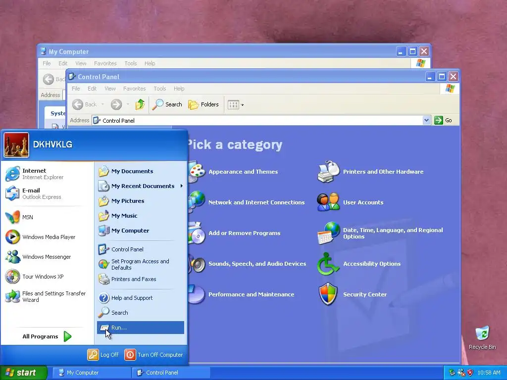This screenshot has width=507, height=380.
Task: Expand All Programs list
Action: pos(47,336)
